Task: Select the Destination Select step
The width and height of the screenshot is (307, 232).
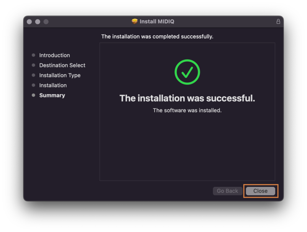Action: (62, 65)
